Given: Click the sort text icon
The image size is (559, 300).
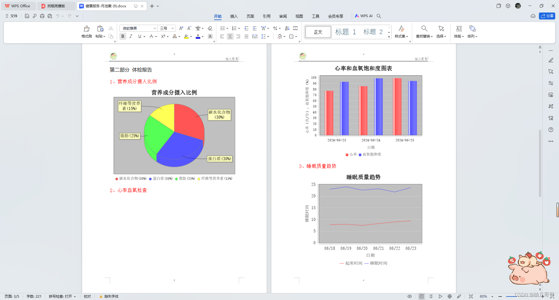Looking at the screenshot, I should [287, 28].
